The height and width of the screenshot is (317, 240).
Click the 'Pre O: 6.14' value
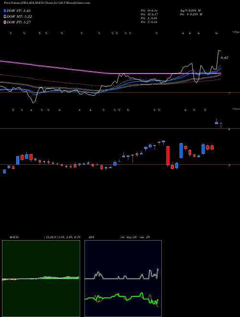(149, 11)
